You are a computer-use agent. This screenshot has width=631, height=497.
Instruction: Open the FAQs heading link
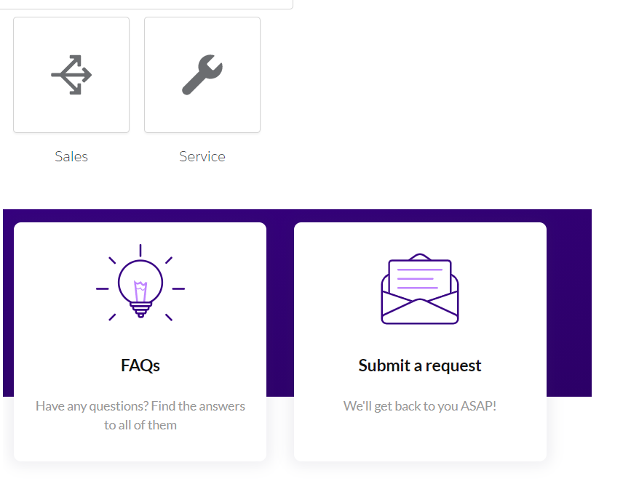pos(140,365)
